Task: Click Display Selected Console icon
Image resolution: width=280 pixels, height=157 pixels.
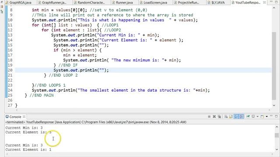Action: pyautogui.click(x=253, y=116)
